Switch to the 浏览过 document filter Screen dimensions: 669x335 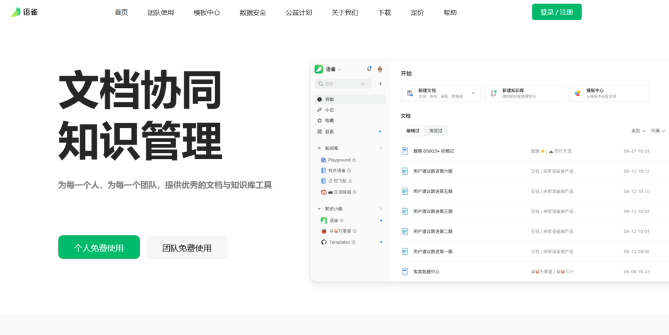point(436,131)
